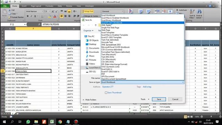The width and height of the screenshot is (222, 125).
Task: Click Undo in Quick Access Toolbar
Action: point(10,2)
